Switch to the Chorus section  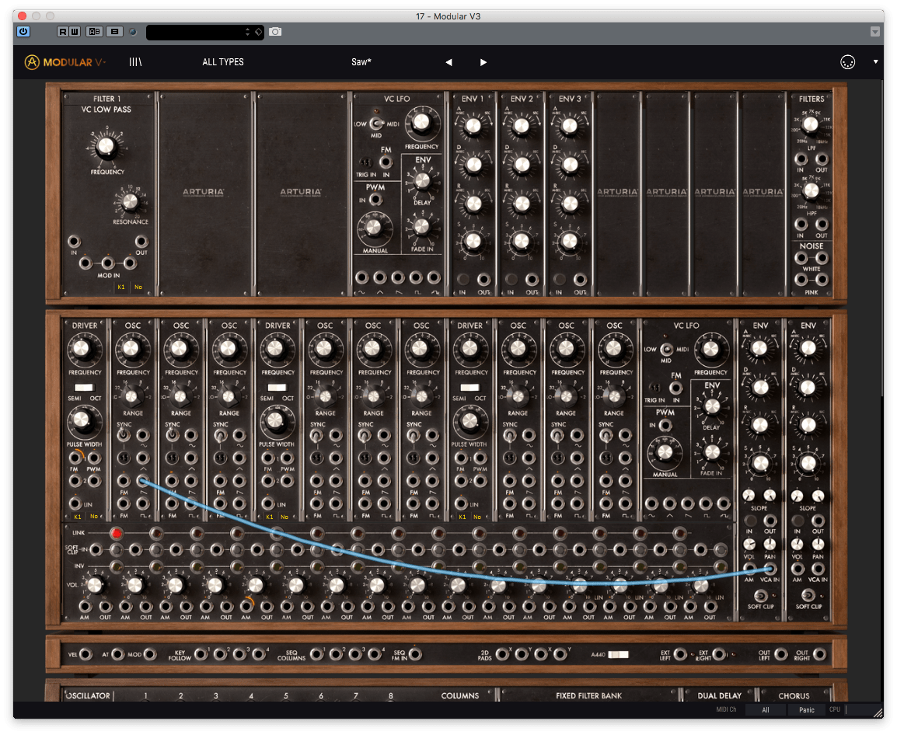(794, 695)
